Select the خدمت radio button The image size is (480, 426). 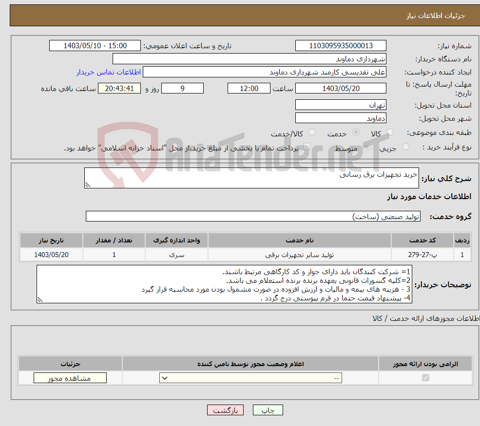(356, 132)
